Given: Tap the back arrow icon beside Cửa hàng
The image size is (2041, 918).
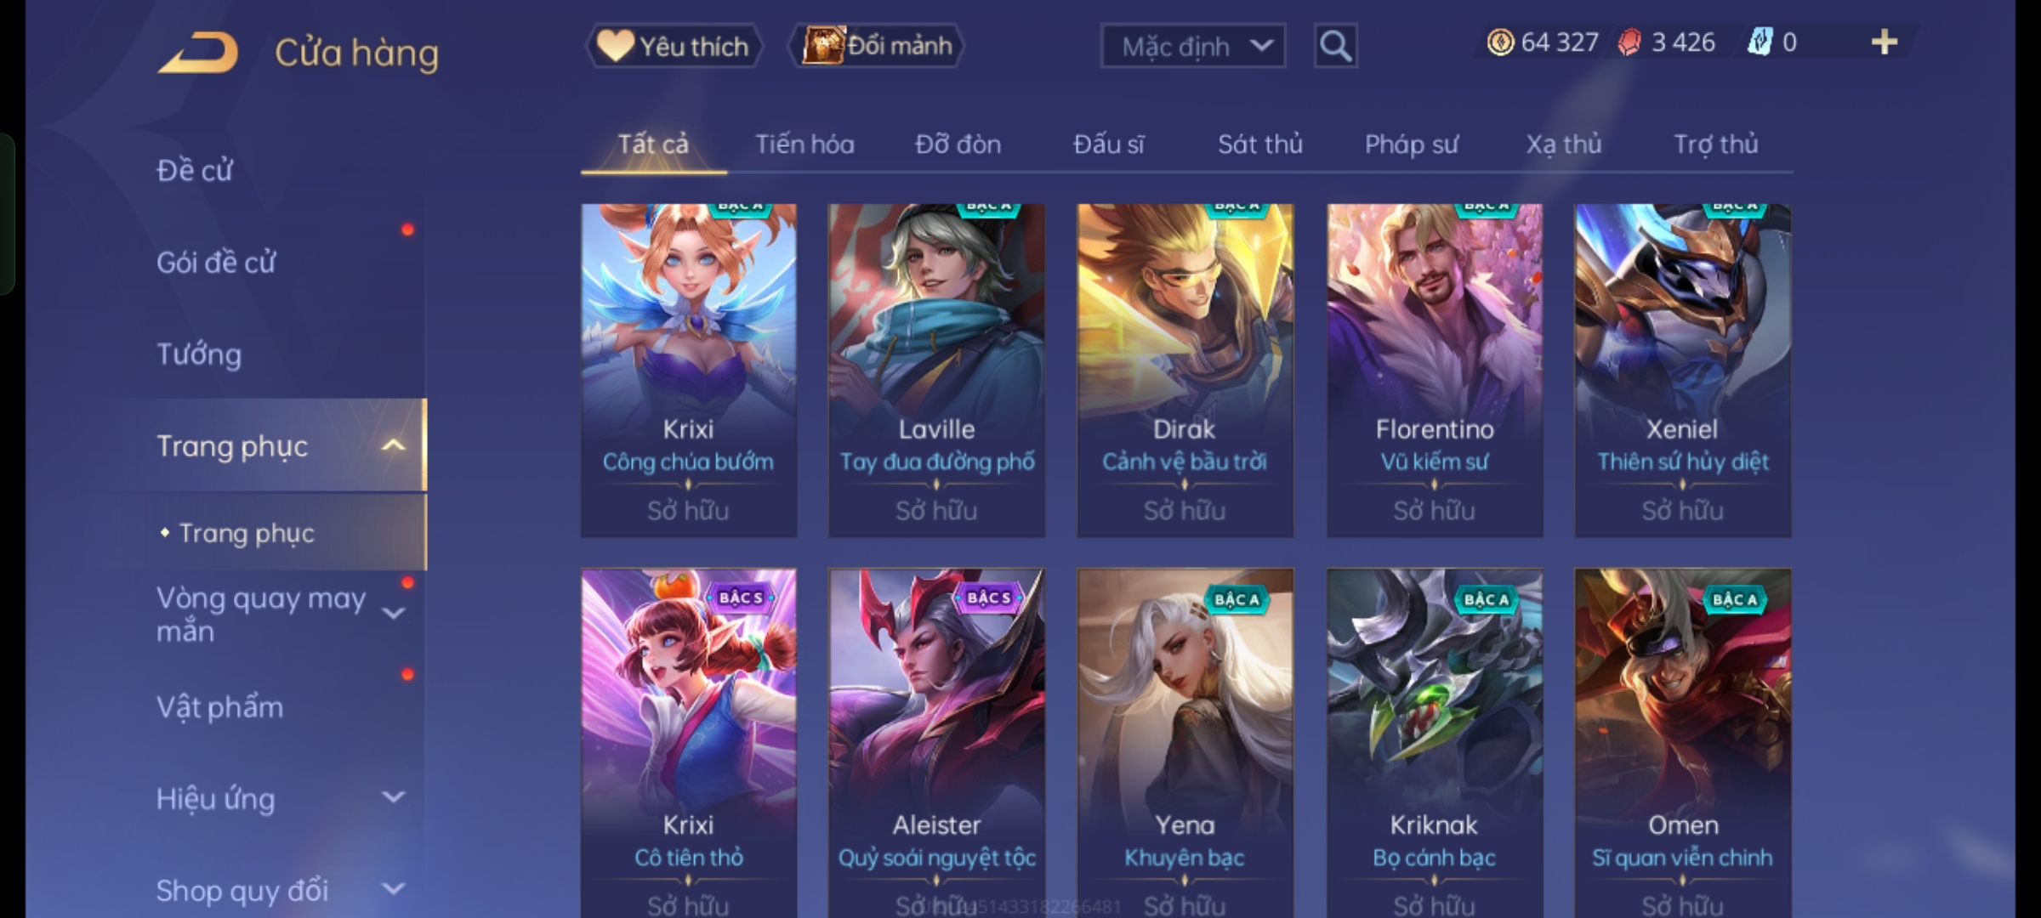Looking at the screenshot, I should coord(198,53).
